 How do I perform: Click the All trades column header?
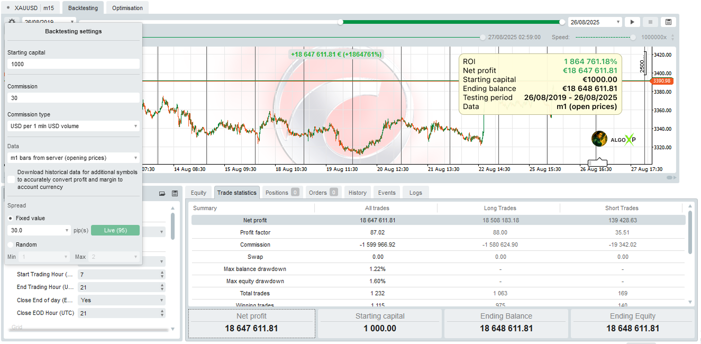click(x=376, y=208)
